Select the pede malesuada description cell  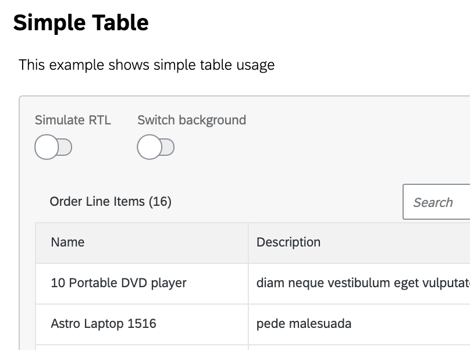(x=302, y=324)
